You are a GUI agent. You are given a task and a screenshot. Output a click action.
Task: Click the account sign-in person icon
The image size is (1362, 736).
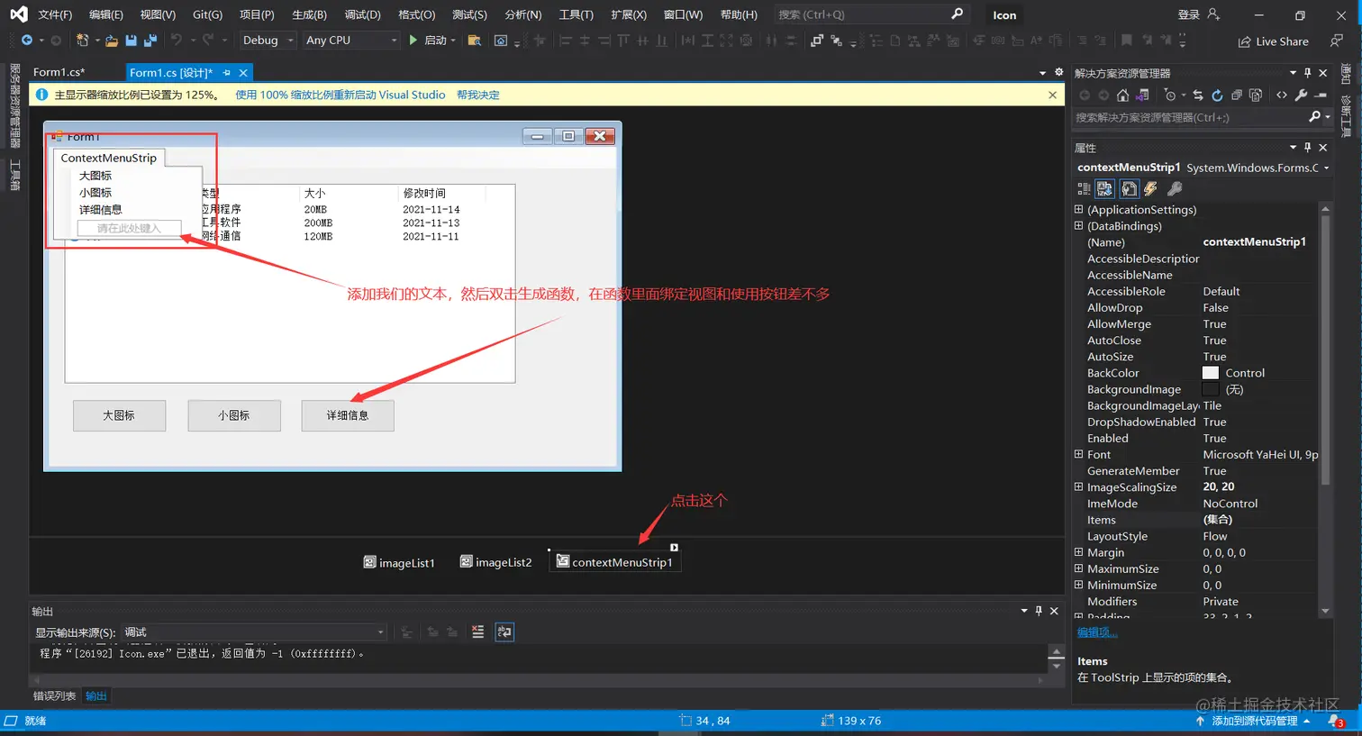tap(1213, 14)
